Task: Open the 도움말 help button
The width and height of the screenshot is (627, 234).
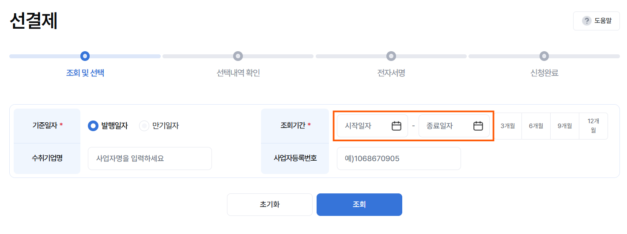Action: [x=597, y=21]
